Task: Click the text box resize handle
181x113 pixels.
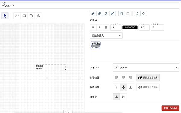Action: click(66, 70)
